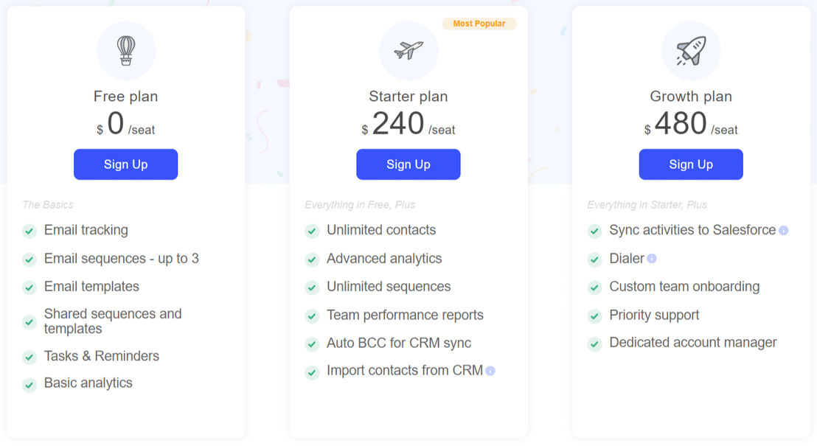The width and height of the screenshot is (817, 446).
Task: Click the info icon beside Sync activities to Salesforce
Action: click(x=783, y=230)
